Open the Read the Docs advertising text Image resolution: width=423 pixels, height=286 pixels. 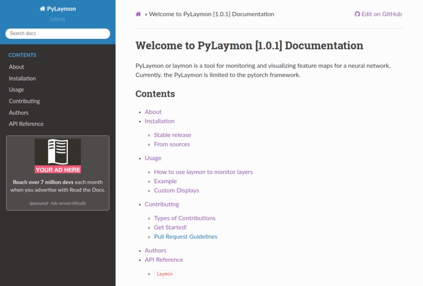pos(58,186)
